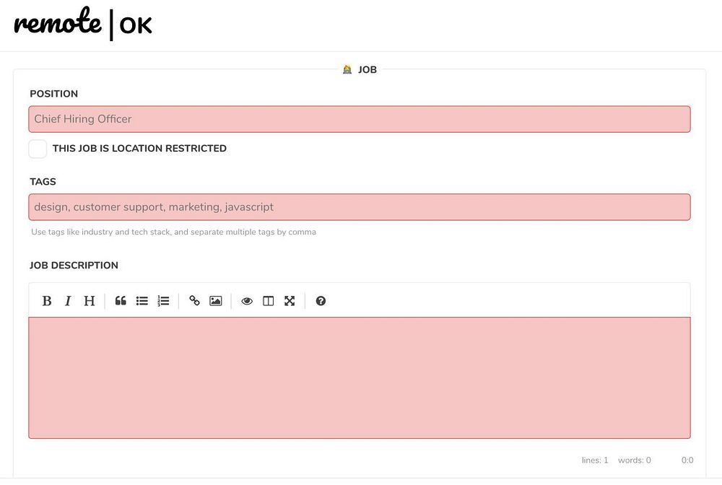Click the "TAGS" field label
Viewport: 722px width, 485px height.
(x=43, y=181)
